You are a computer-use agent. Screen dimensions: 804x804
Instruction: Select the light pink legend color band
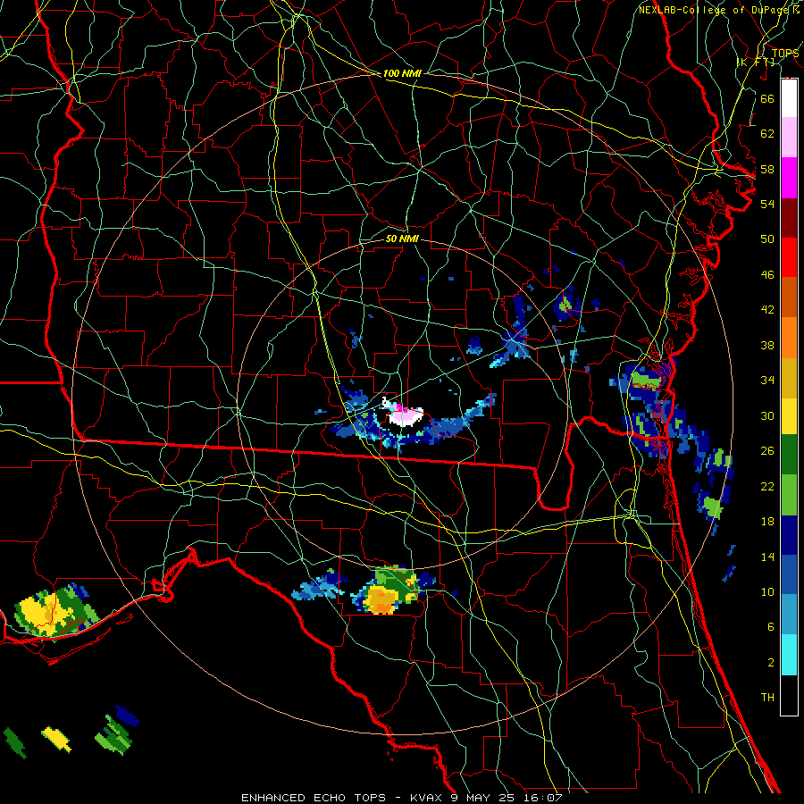coord(789,138)
